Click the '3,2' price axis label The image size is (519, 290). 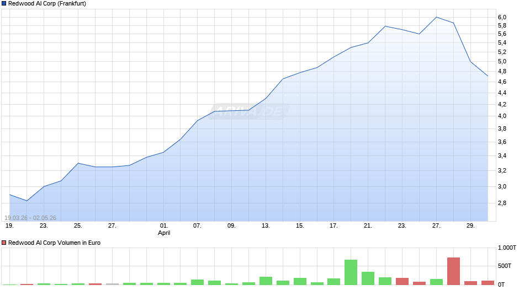[502, 170]
